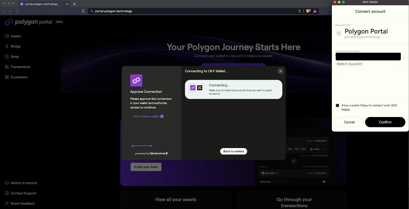Select the 50% amount button
Screen dimensions: 409x209
(297, 149)
